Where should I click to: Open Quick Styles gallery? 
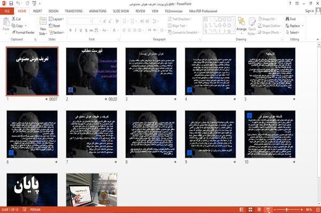(x=252, y=26)
